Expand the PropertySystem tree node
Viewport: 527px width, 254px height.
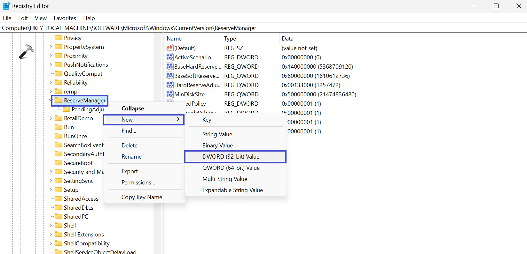[51, 47]
